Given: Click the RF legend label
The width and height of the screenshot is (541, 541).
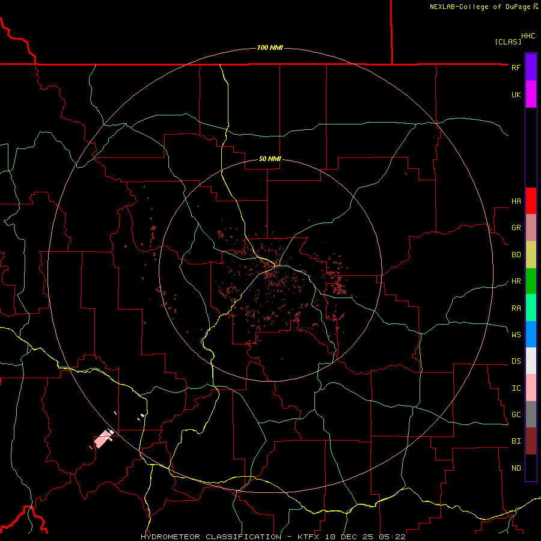Looking at the screenshot, I should pyautogui.click(x=516, y=67).
